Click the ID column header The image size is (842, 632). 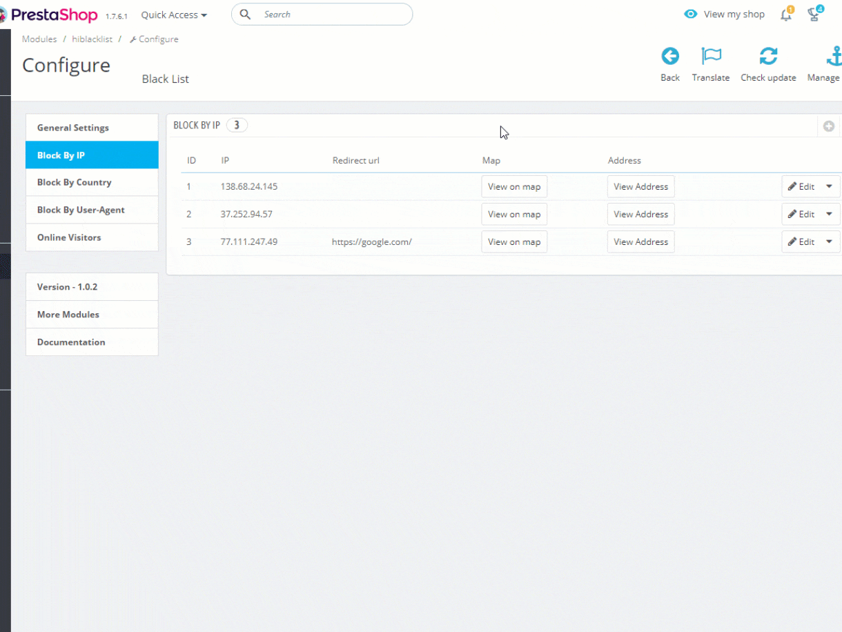[192, 161]
